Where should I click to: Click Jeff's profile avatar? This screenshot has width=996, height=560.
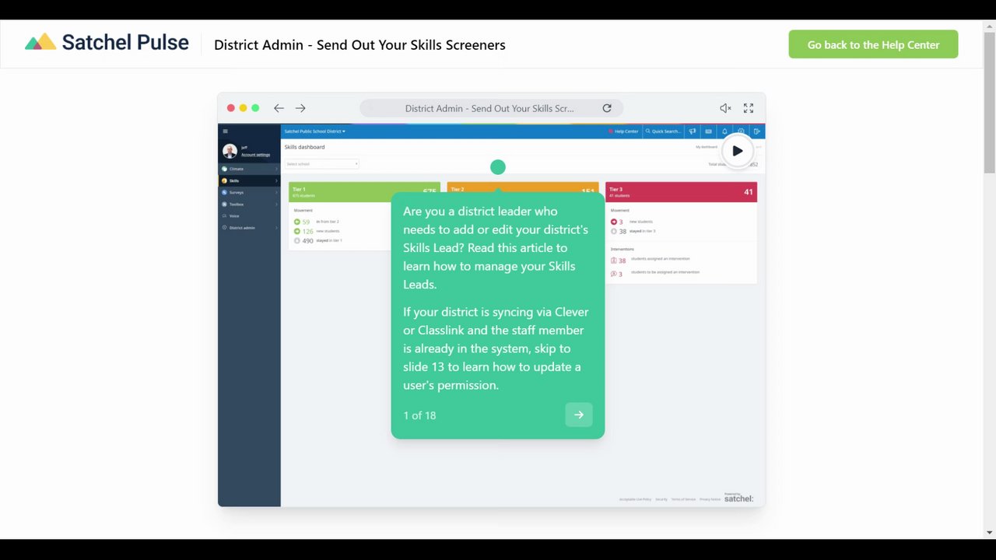(x=230, y=151)
